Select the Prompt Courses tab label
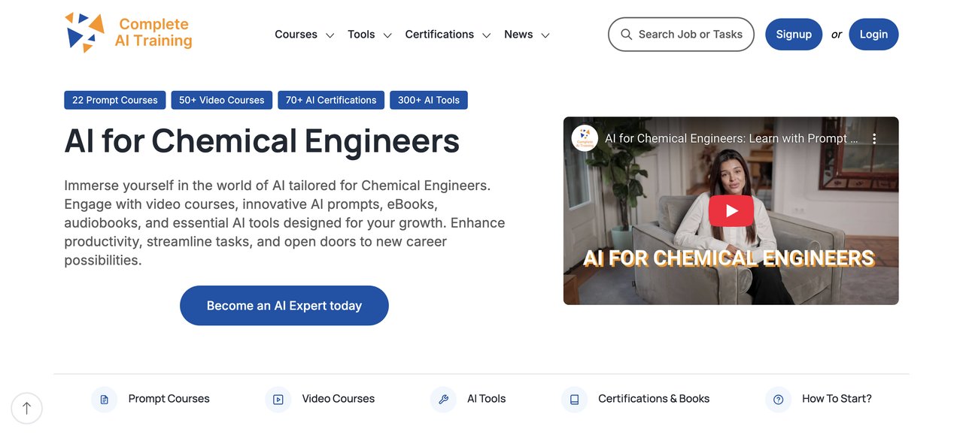 (169, 399)
